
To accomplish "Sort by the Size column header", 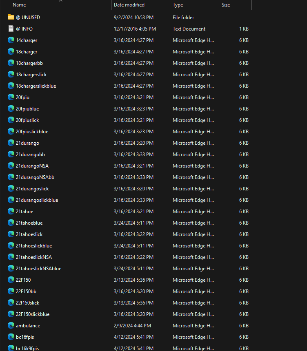I will pos(226,5).
